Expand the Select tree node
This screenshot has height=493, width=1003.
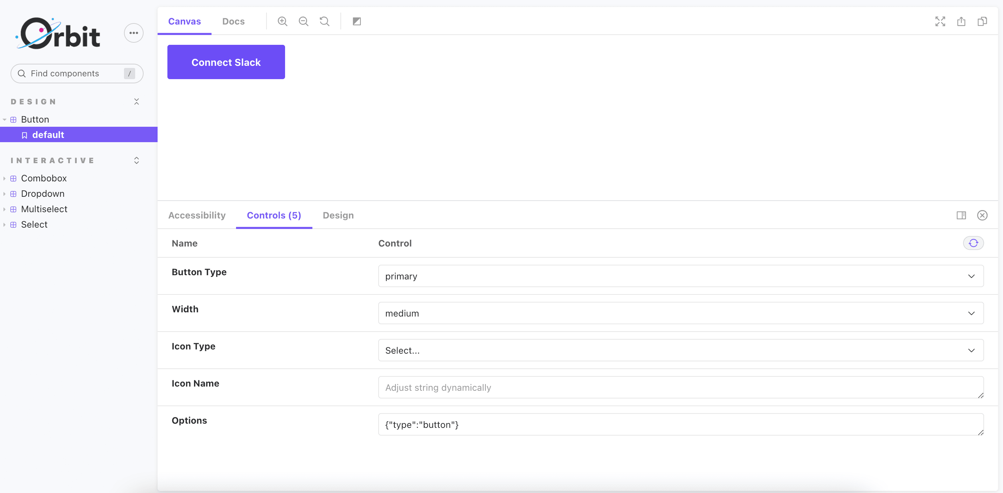pyautogui.click(x=4, y=225)
